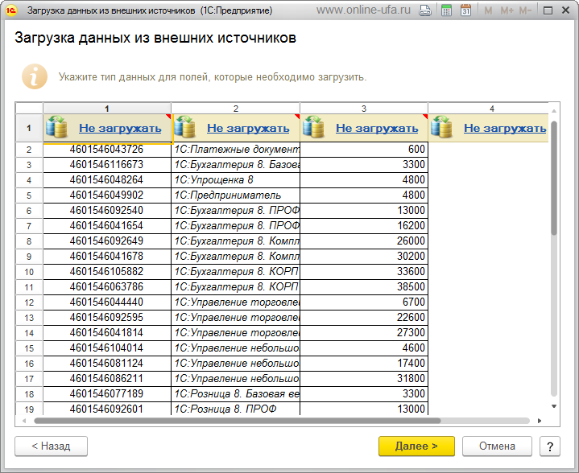Click the scroll left arrow

pyautogui.click(x=23, y=421)
